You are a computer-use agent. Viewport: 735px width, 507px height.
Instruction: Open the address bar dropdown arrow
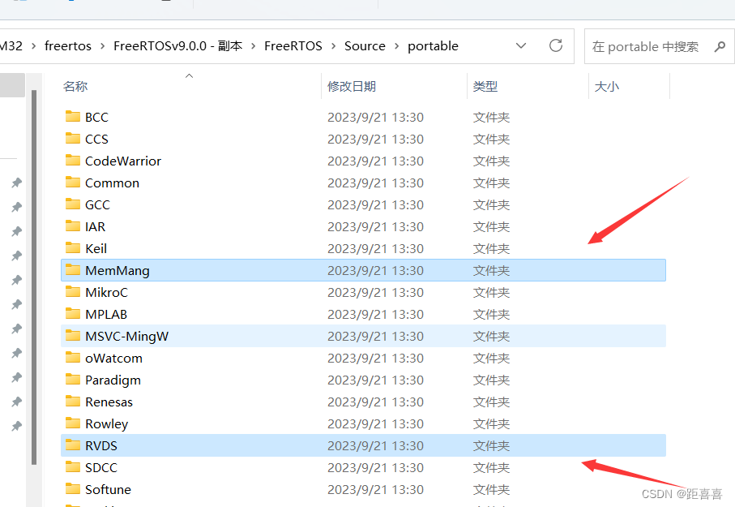tap(521, 46)
